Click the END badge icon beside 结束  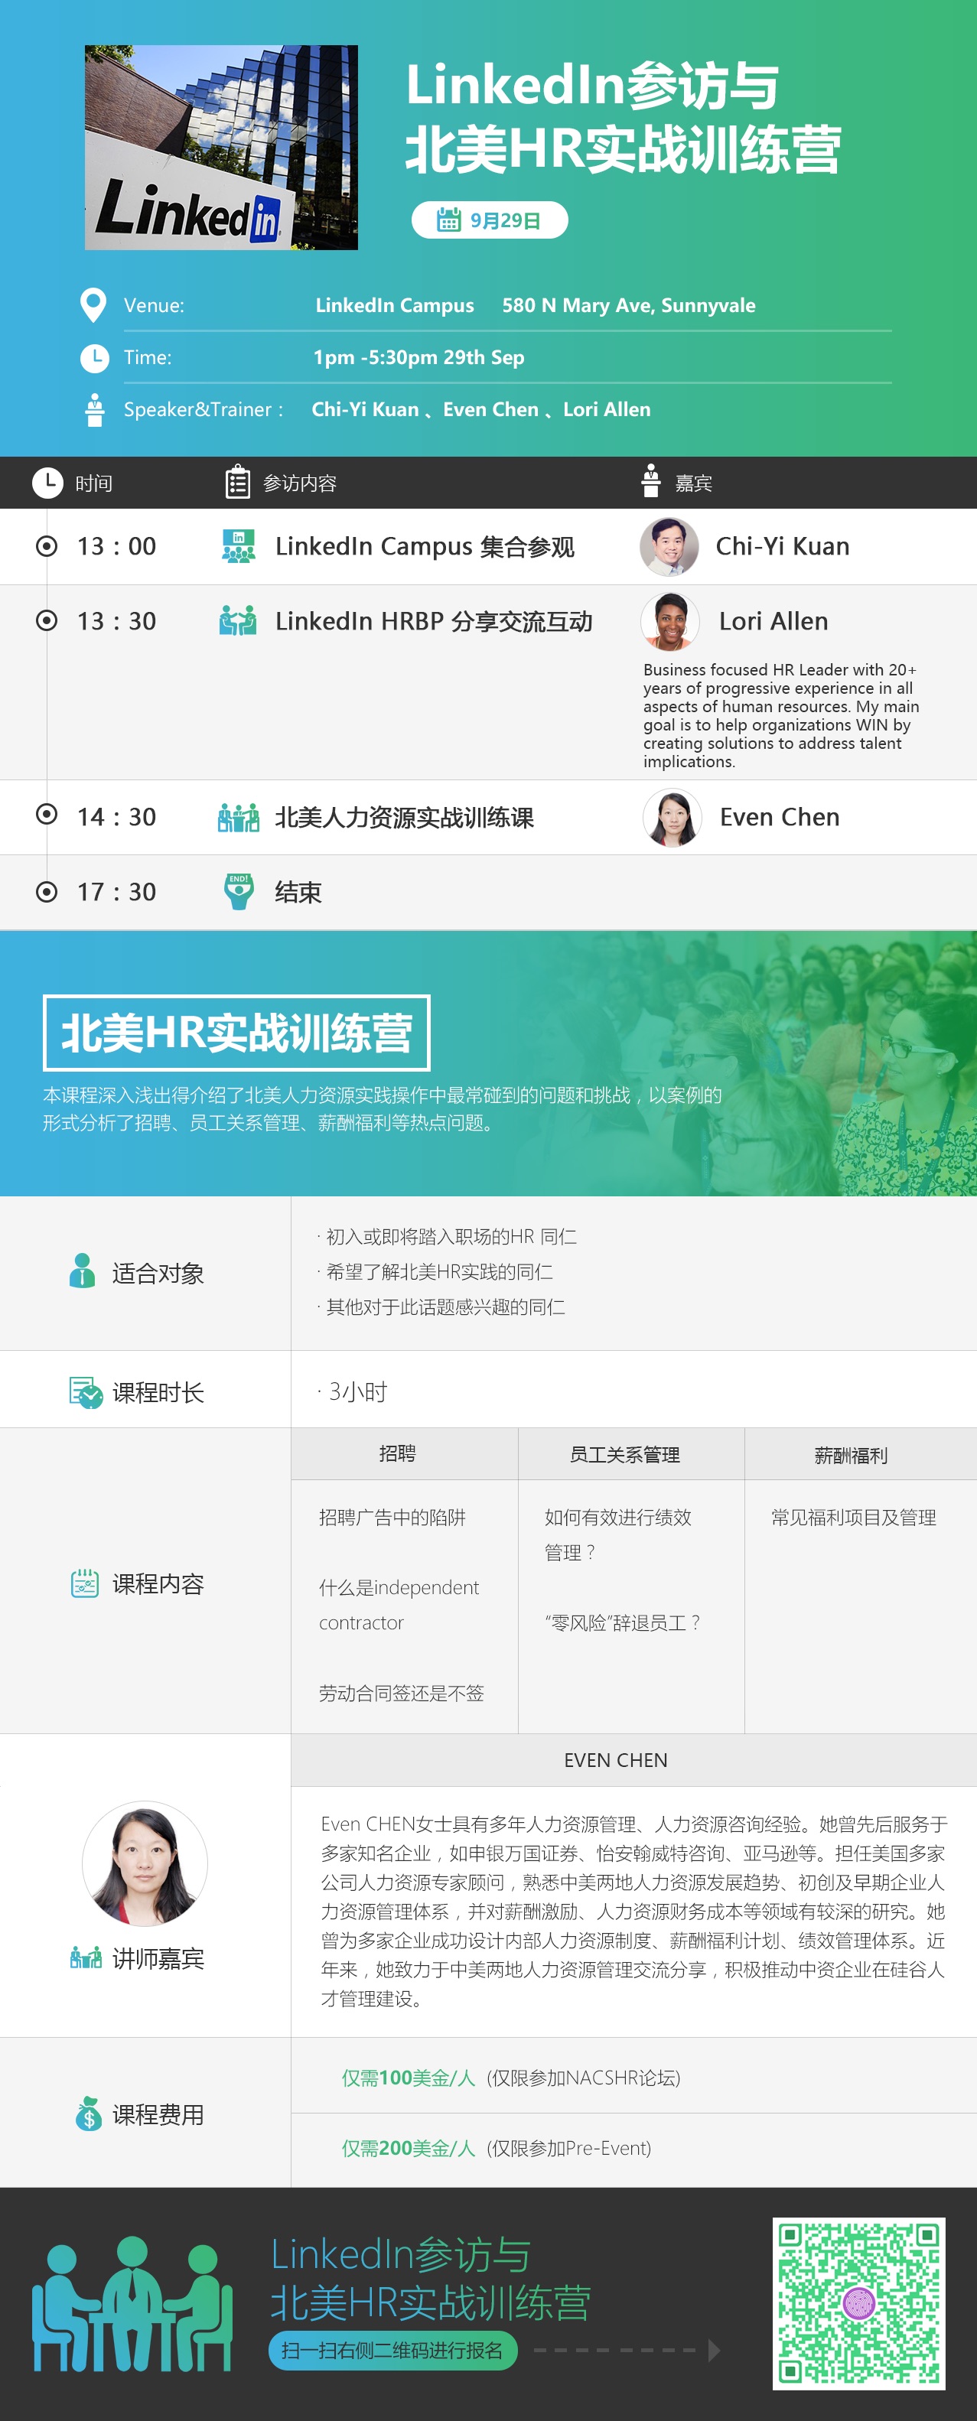coord(239,891)
